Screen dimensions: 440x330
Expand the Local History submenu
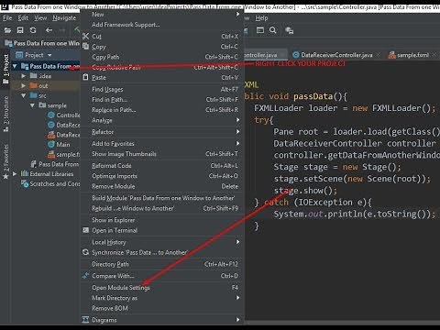(162, 242)
